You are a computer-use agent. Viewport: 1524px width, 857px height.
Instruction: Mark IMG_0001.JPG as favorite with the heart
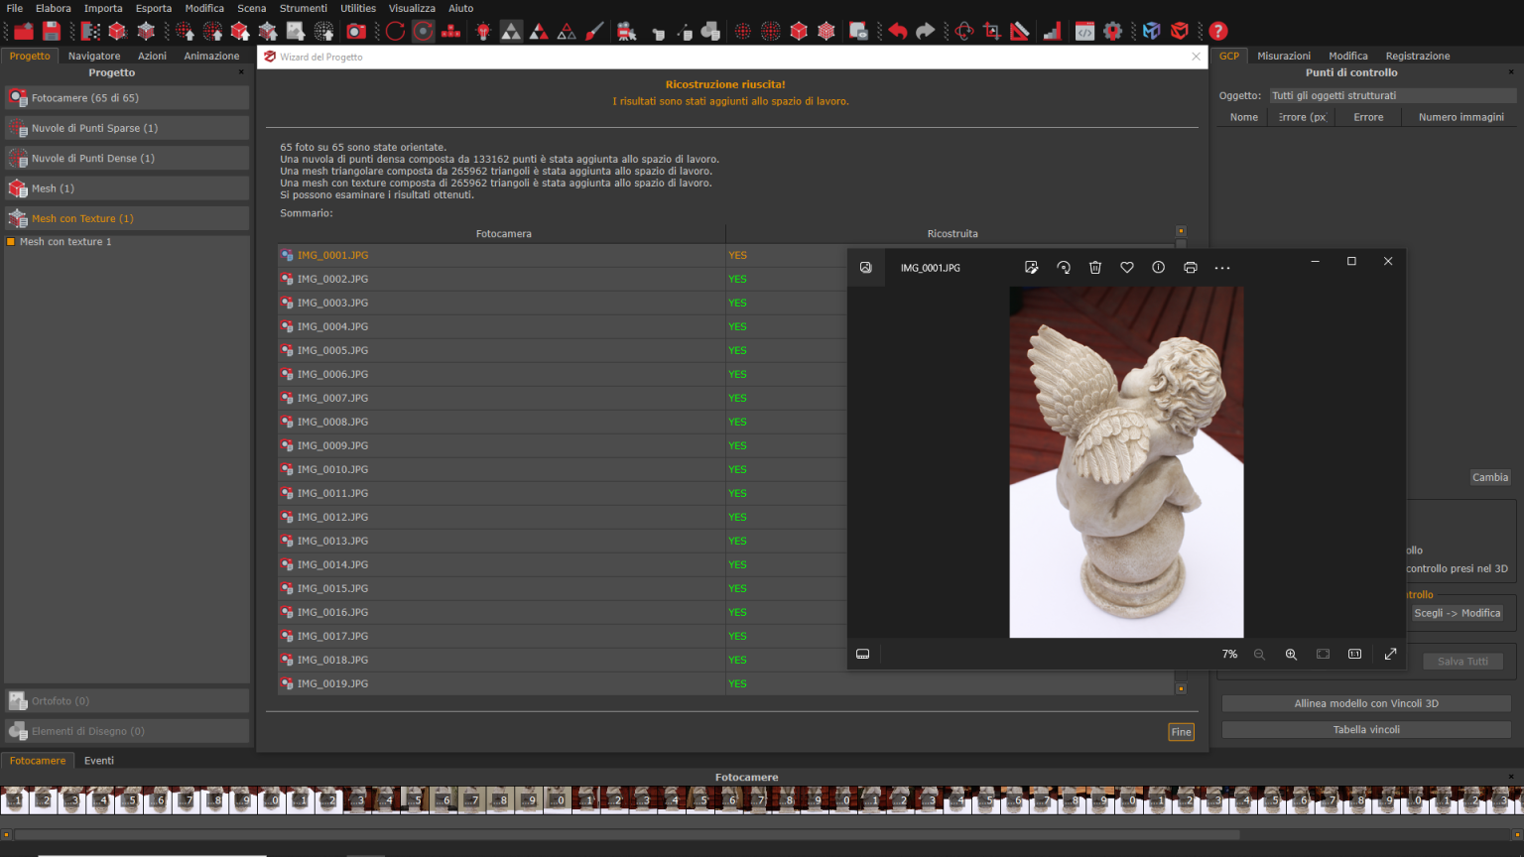[x=1127, y=267]
